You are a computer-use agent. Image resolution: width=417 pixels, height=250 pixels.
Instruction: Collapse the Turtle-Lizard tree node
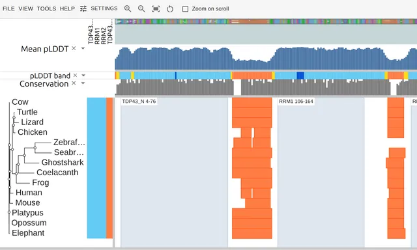(x=14, y=117)
